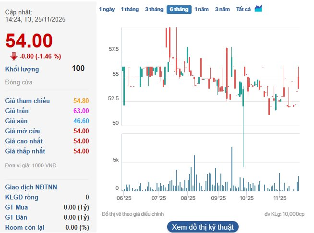The width and height of the screenshot is (314, 233).
Task: Click the red down arrow price change icon
Action: 13,56
